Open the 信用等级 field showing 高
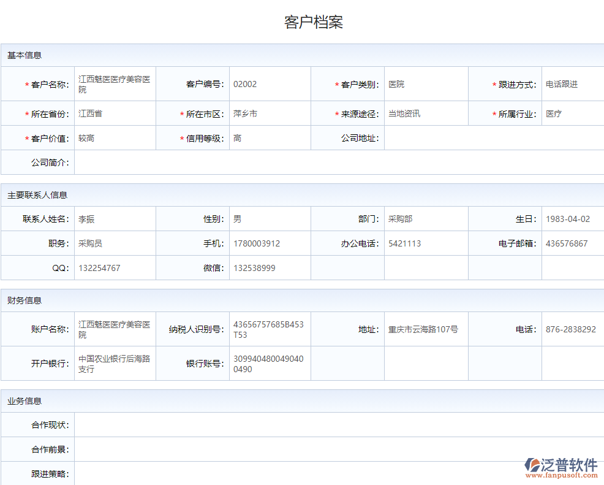The height and width of the screenshot is (485, 604). click(x=270, y=138)
